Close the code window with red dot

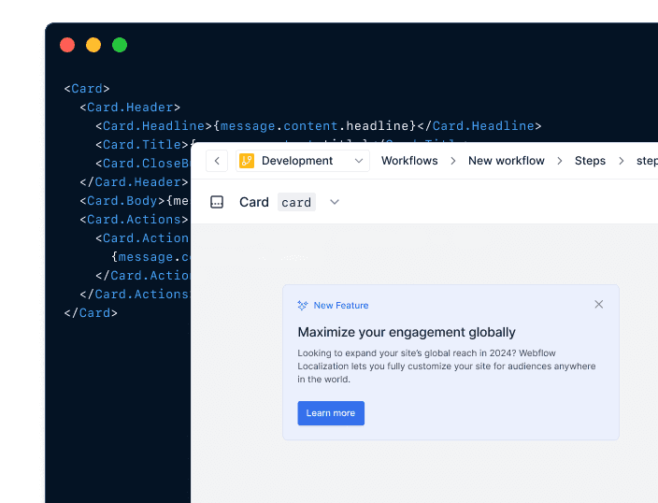click(67, 45)
